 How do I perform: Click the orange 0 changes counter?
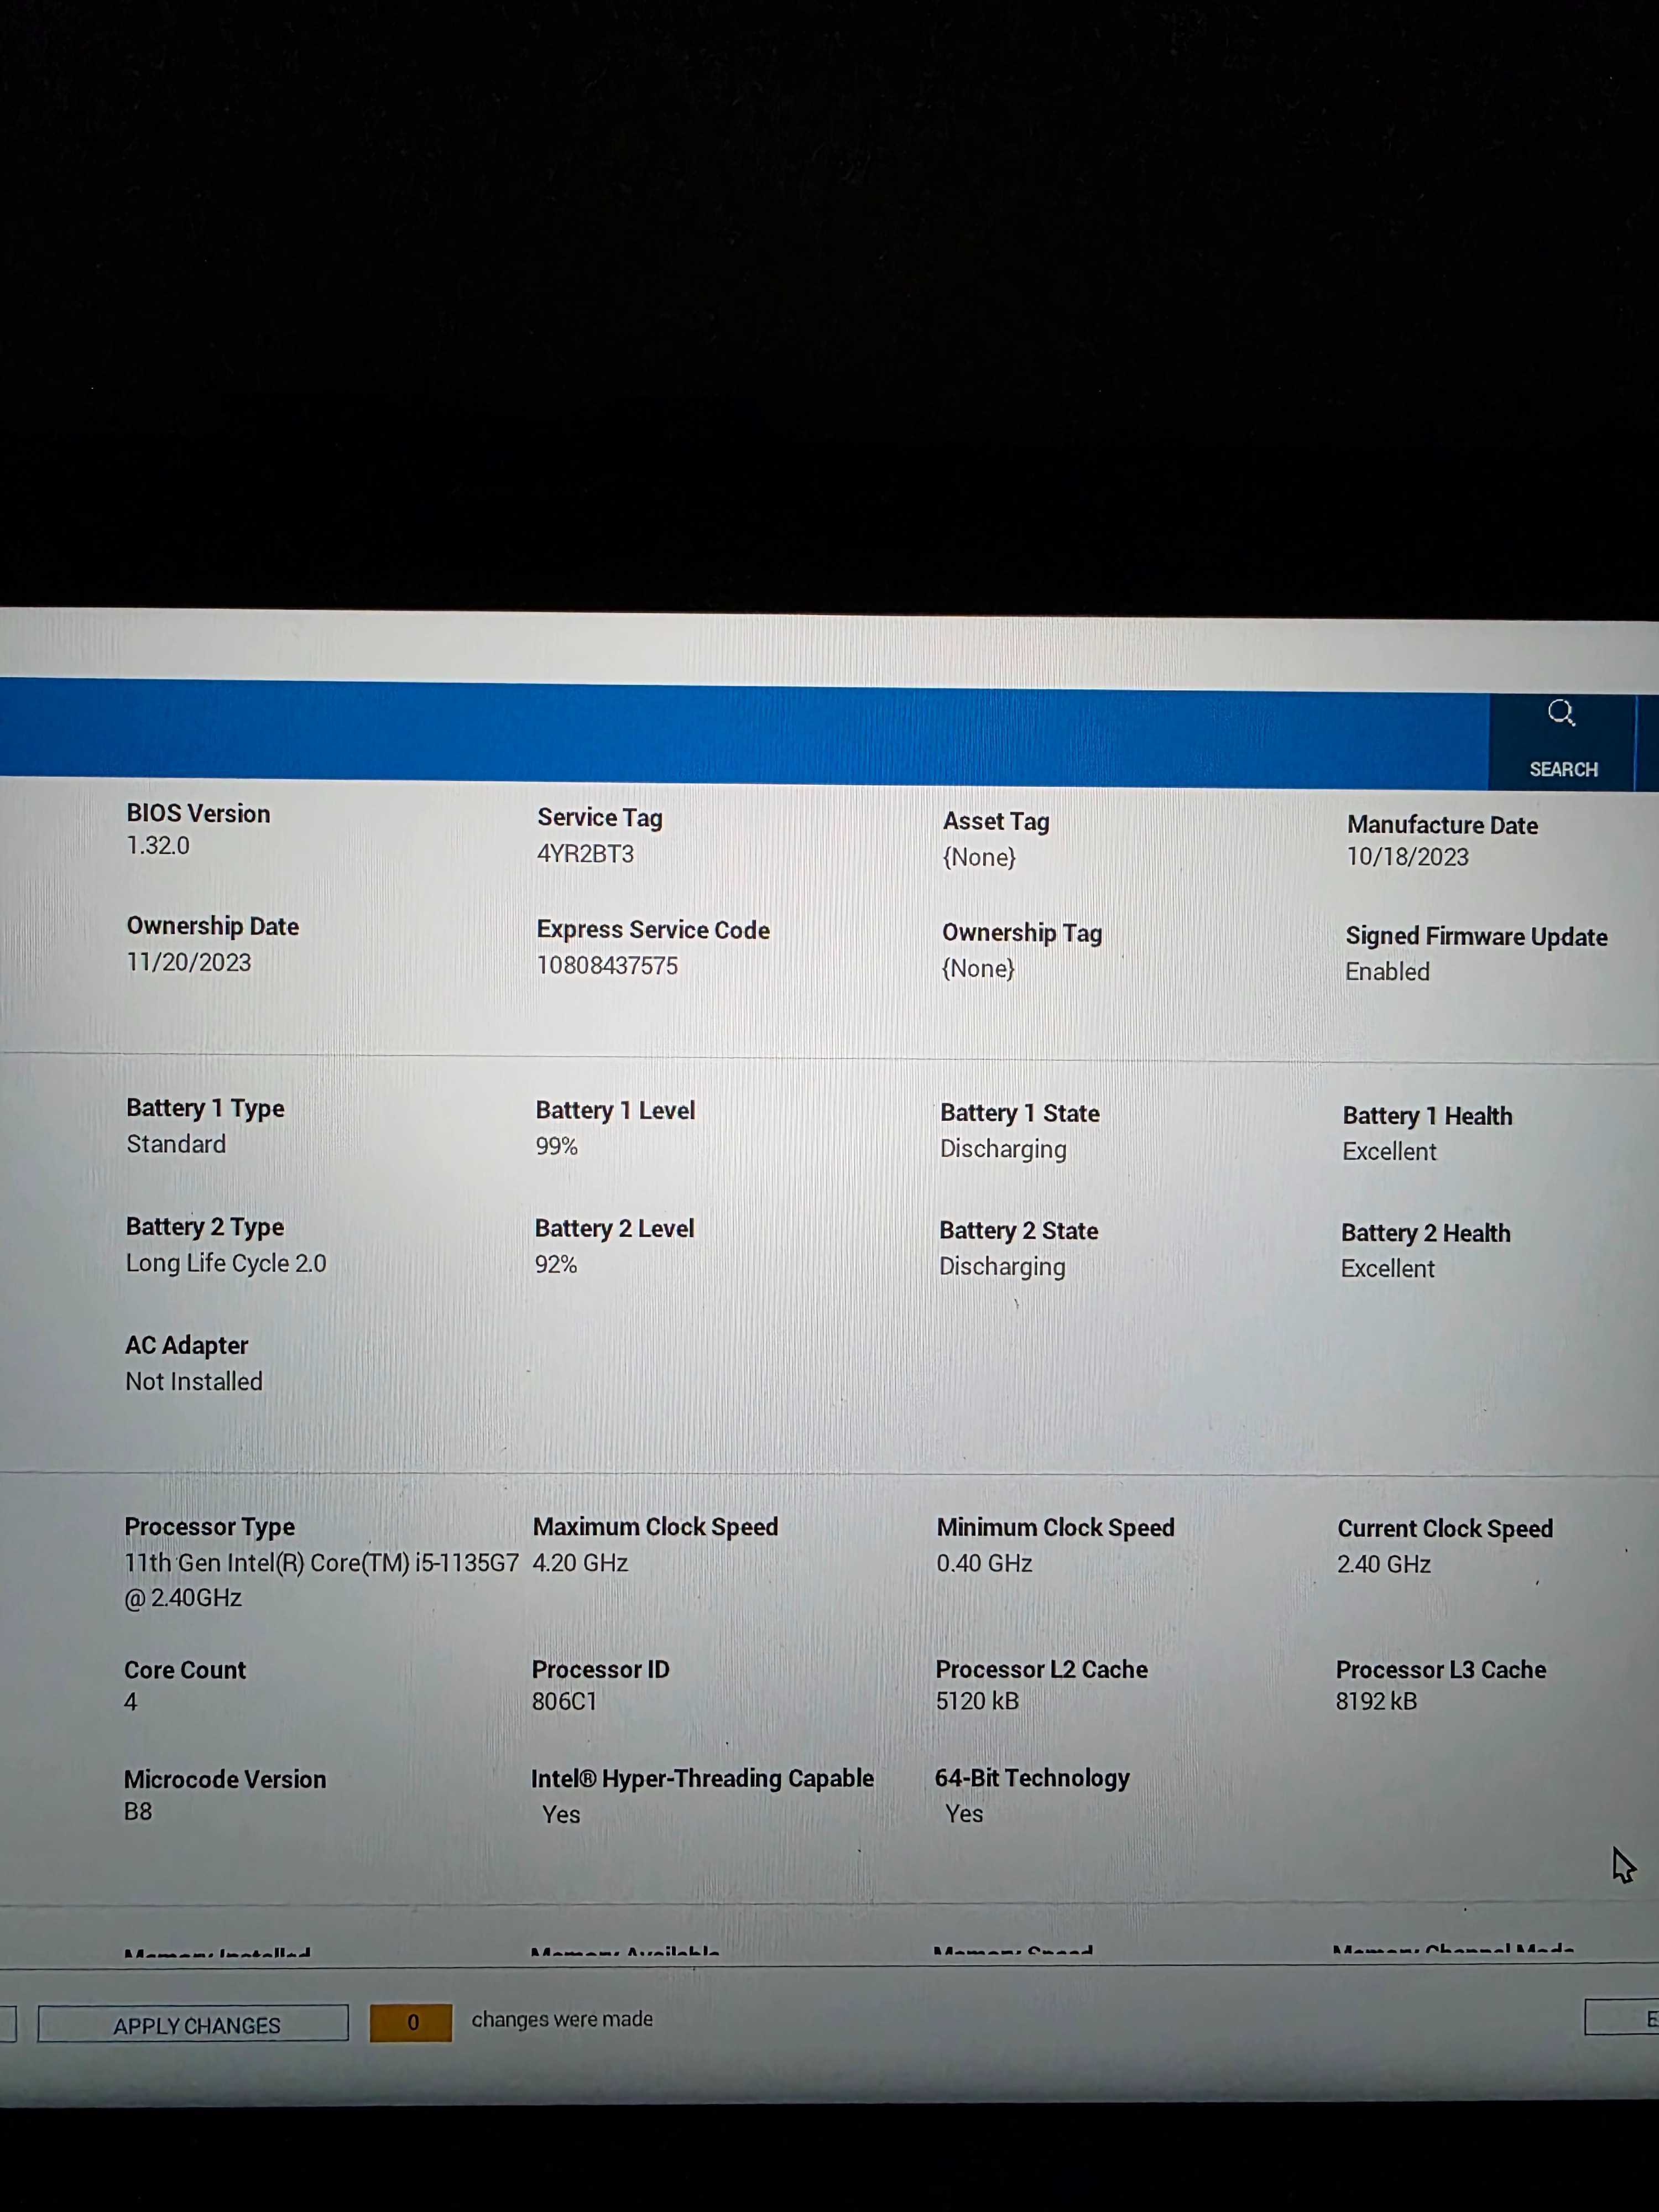click(411, 2023)
